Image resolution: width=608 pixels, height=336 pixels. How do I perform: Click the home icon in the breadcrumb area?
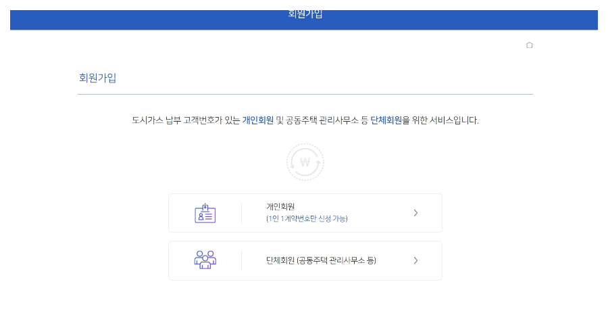click(x=529, y=45)
